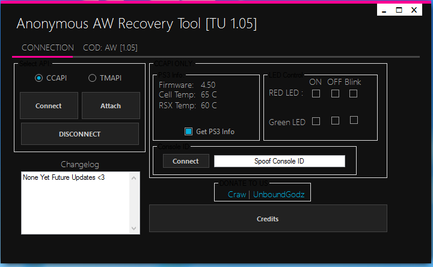This screenshot has height=267, width=433.
Task: Check RED LED ON checkbox
Action: tap(316, 94)
